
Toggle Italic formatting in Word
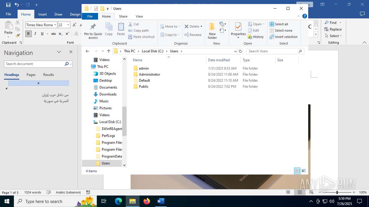pos(35,34)
